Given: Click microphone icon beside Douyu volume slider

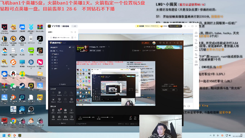Looking at the screenshot, I should point(80,117).
